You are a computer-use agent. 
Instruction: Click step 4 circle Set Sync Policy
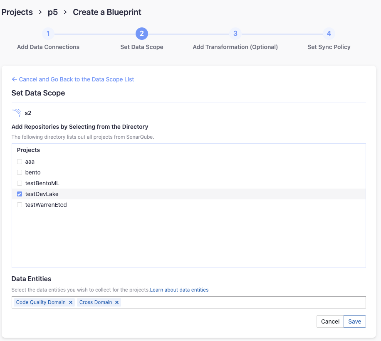(329, 34)
